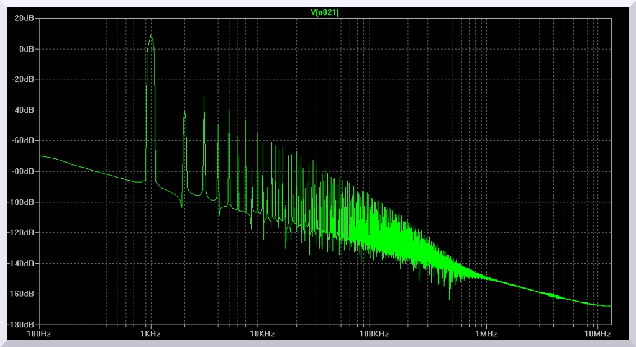The width and height of the screenshot is (636, 347).
Task: Select the -180dB vertical axis label
Action: tap(21, 324)
